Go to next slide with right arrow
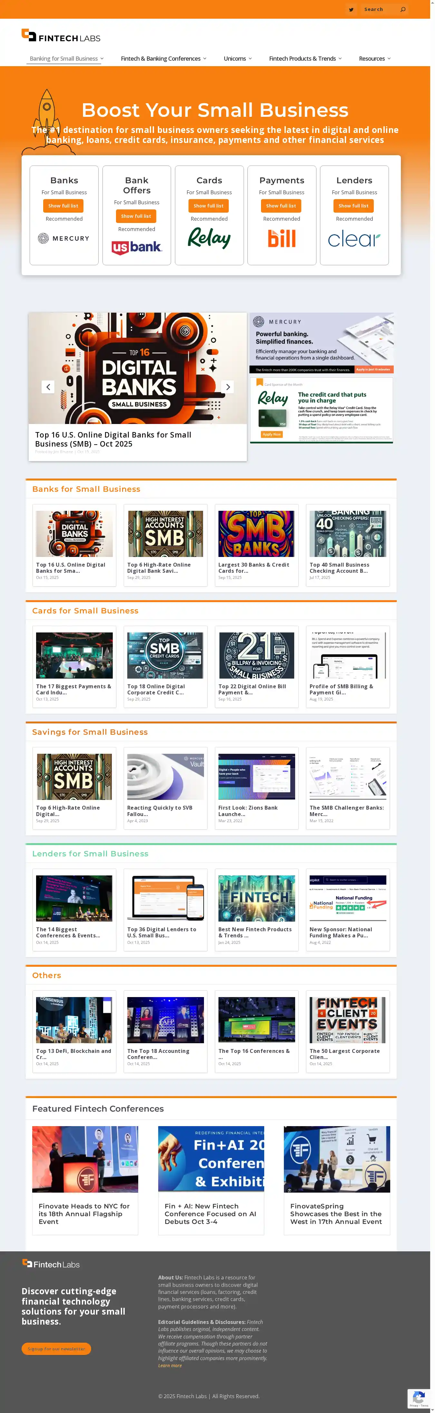Image resolution: width=435 pixels, height=1413 pixels. tap(228, 387)
